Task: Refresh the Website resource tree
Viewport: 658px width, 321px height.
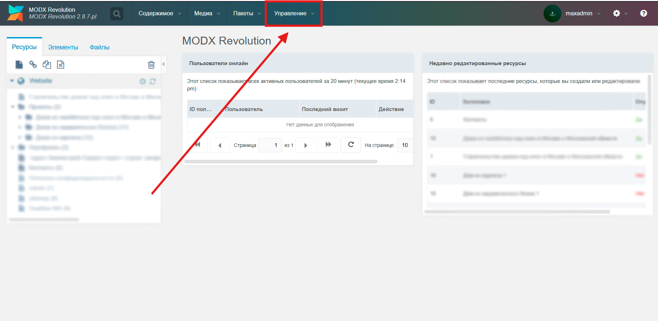Action: (x=153, y=81)
